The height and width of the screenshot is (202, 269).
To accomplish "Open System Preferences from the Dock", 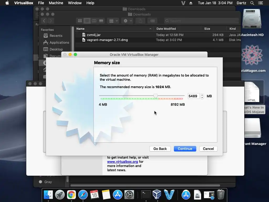I will [129, 195].
